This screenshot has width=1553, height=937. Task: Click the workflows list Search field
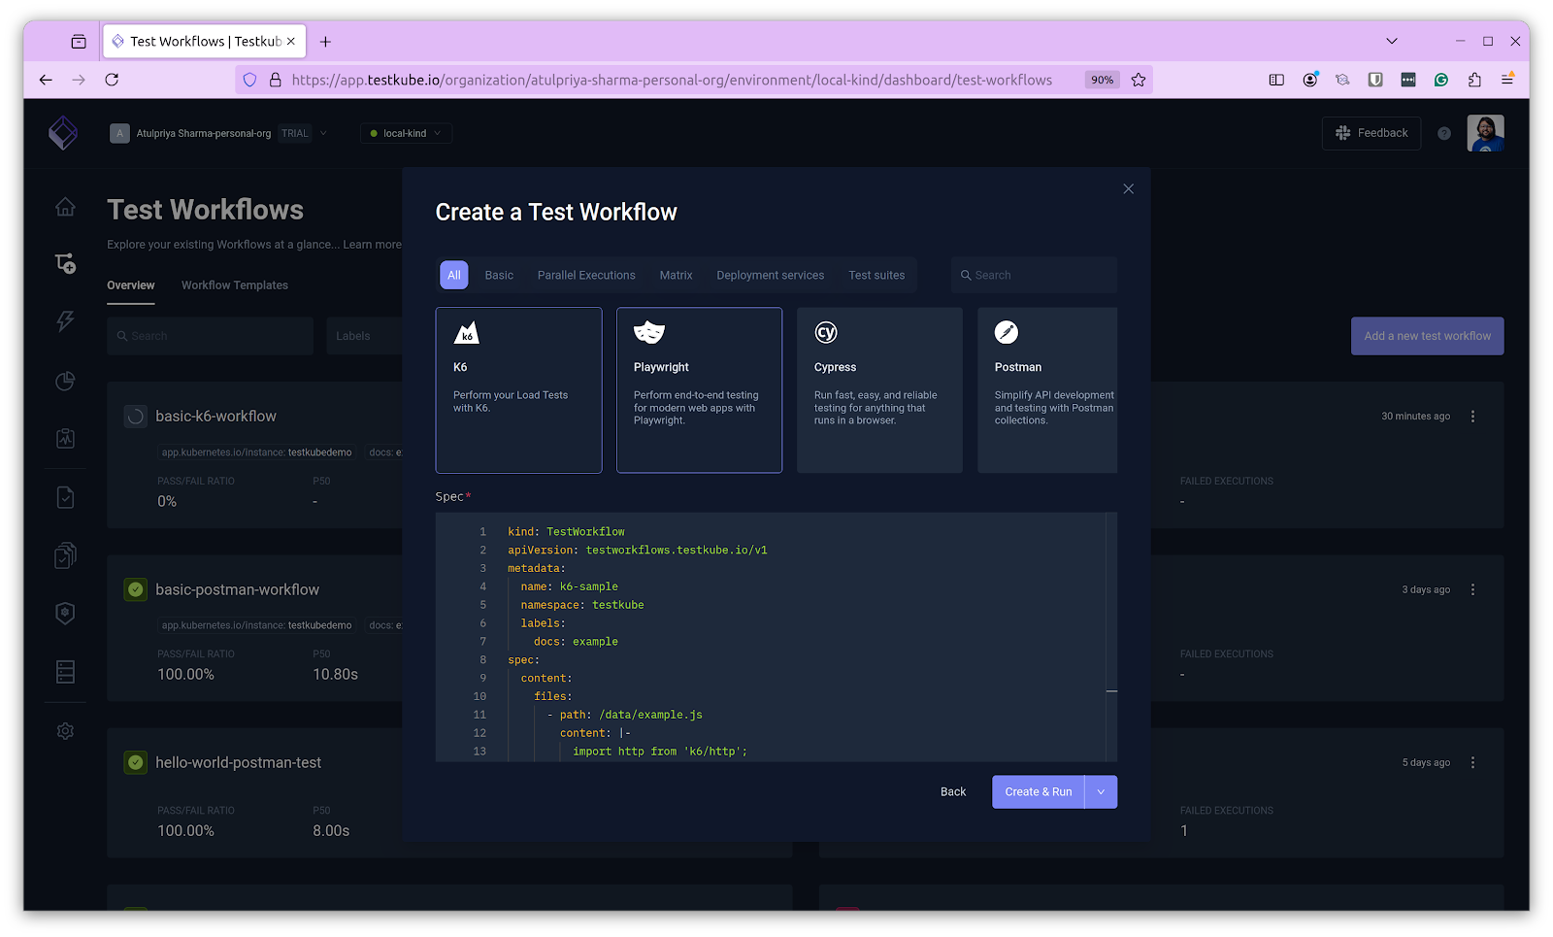click(210, 336)
